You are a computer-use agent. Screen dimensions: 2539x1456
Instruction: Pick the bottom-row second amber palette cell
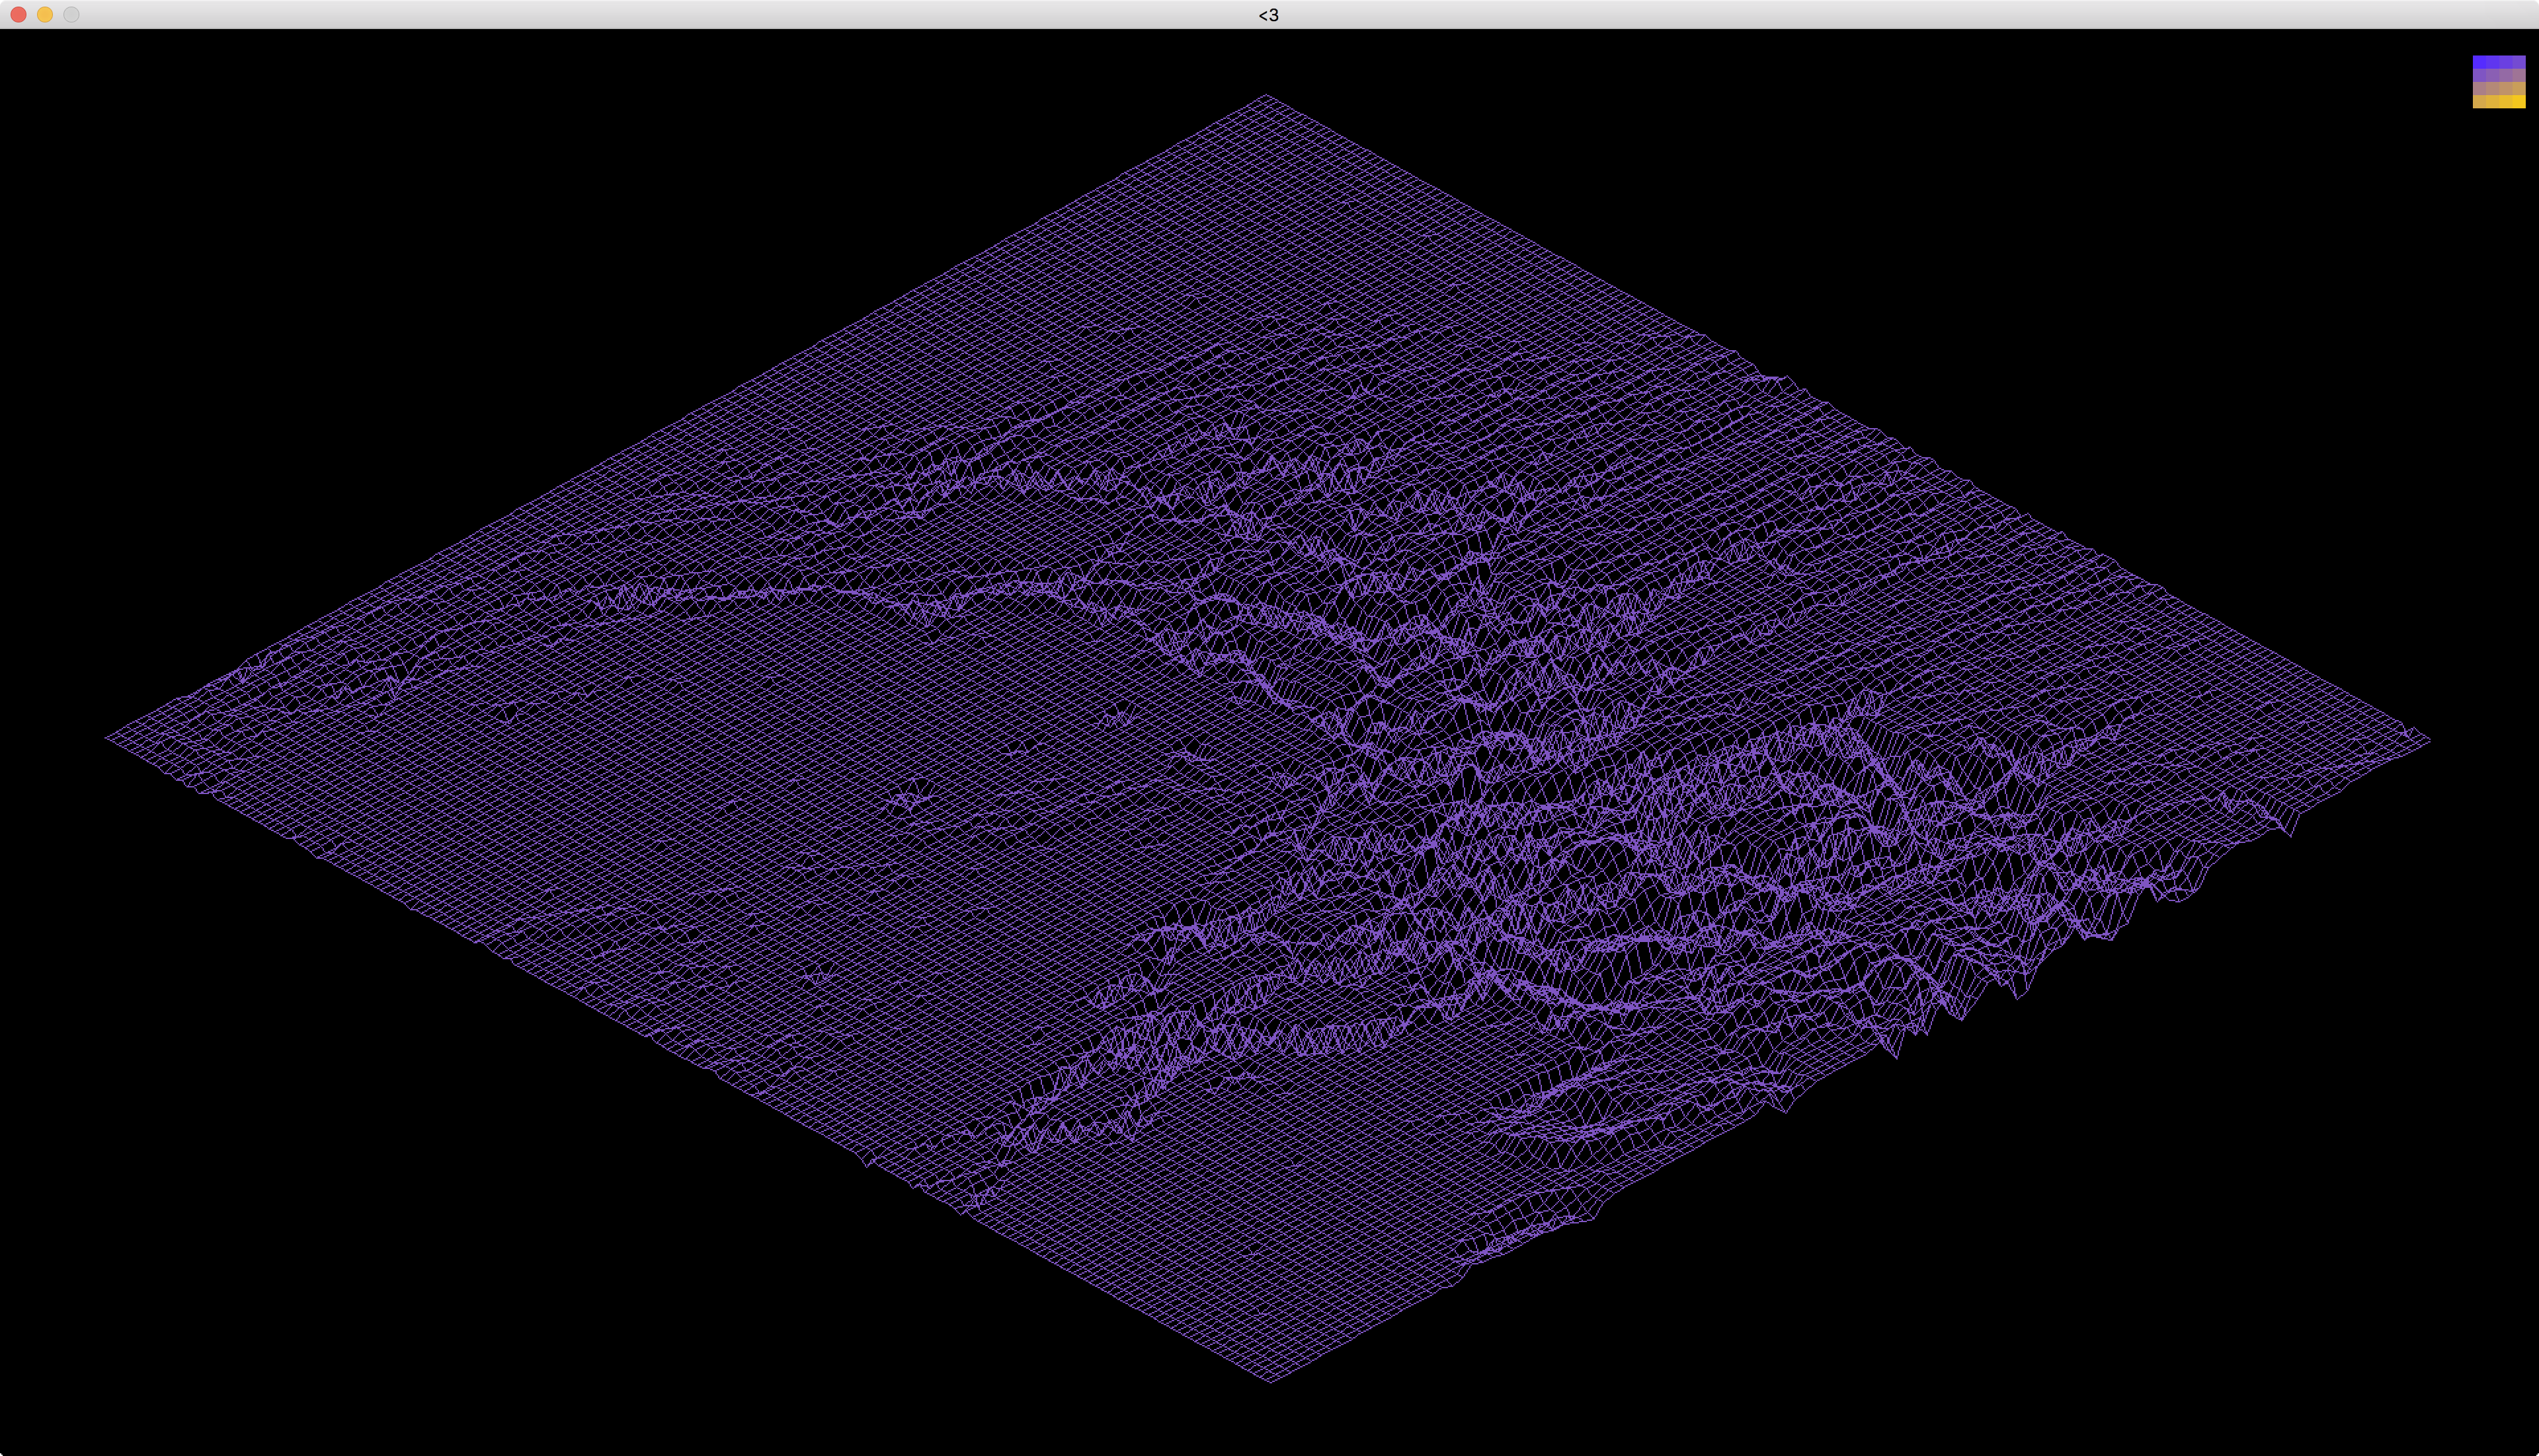pos(2493,101)
